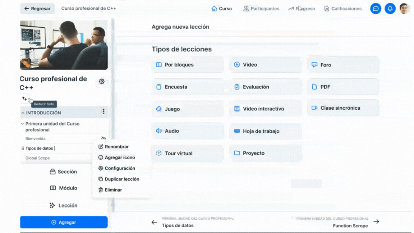The image size is (414, 233).
Task: Toggle visibility of Bienvenida lesson
Action: 103,138
